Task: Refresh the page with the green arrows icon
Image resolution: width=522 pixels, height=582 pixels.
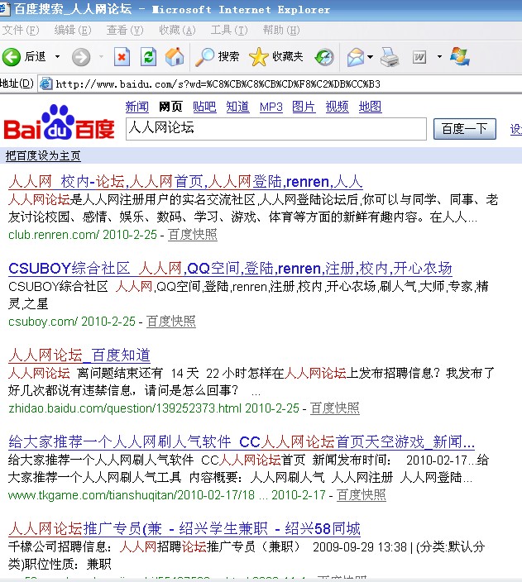Action: 148,56
